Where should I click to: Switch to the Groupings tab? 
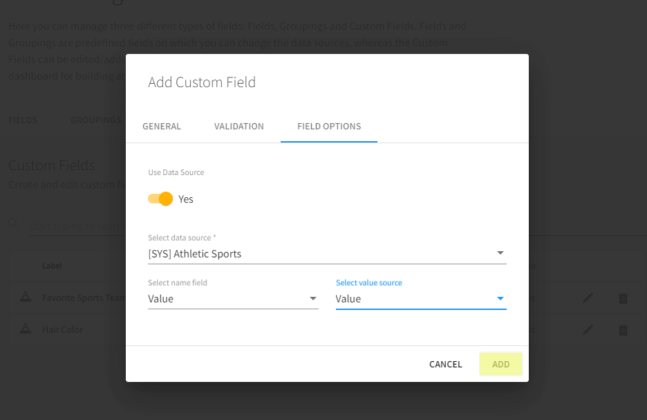(95, 120)
